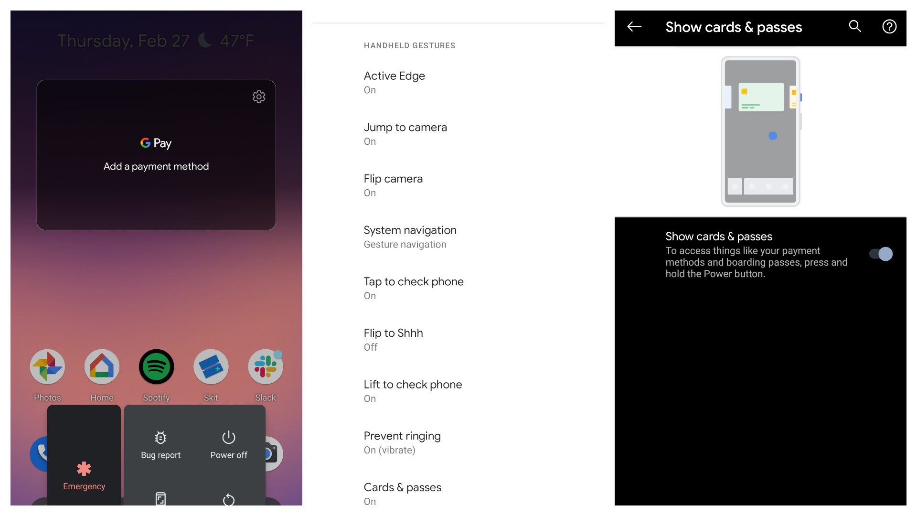Expand System navigation options
The height and width of the screenshot is (516, 917).
(410, 237)
